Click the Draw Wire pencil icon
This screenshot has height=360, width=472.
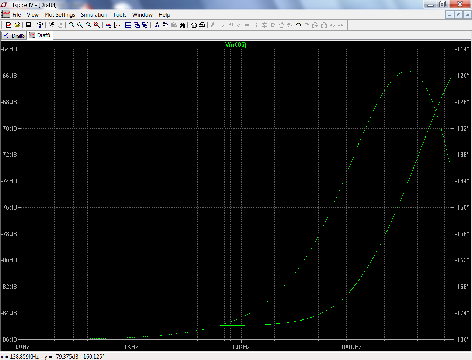pos(214,25)
